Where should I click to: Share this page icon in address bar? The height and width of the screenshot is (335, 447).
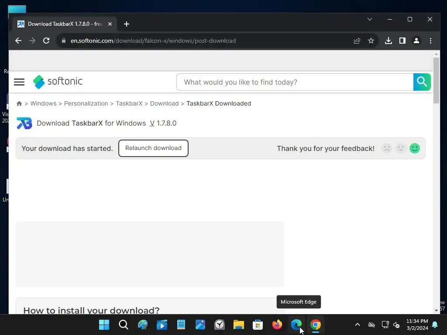coord(357,41)
